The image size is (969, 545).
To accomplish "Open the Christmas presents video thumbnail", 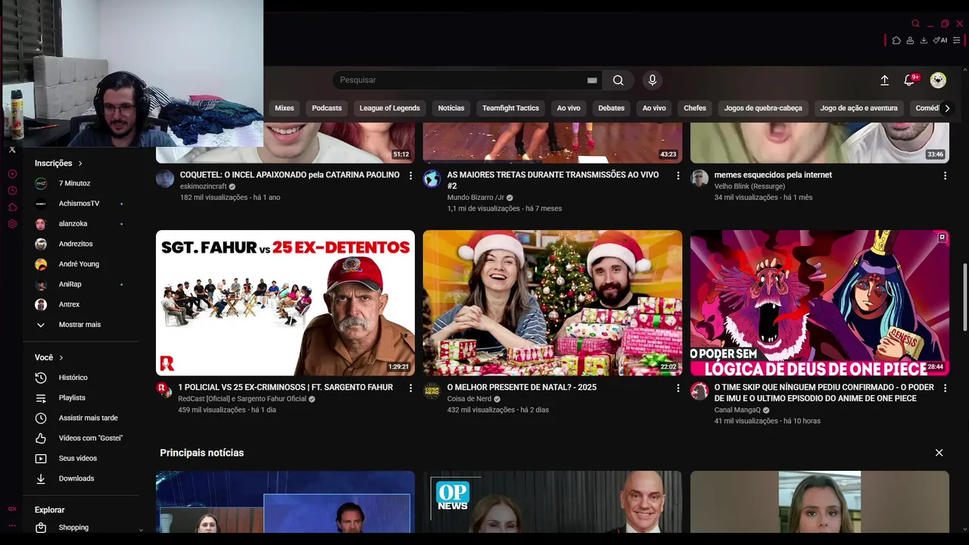I will coord(553,303).
